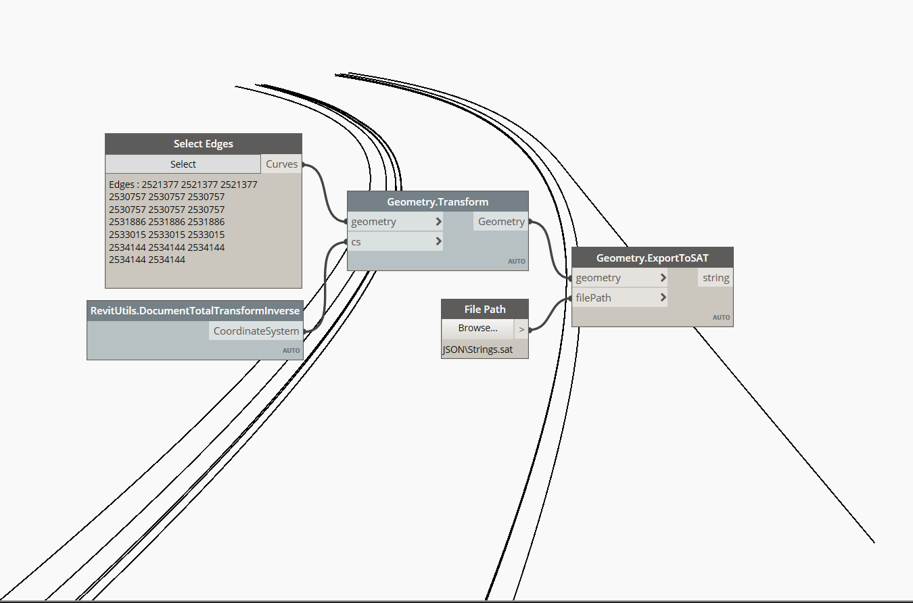
Task: Click the CoordinateSystem output port
Action: [302, 331]
